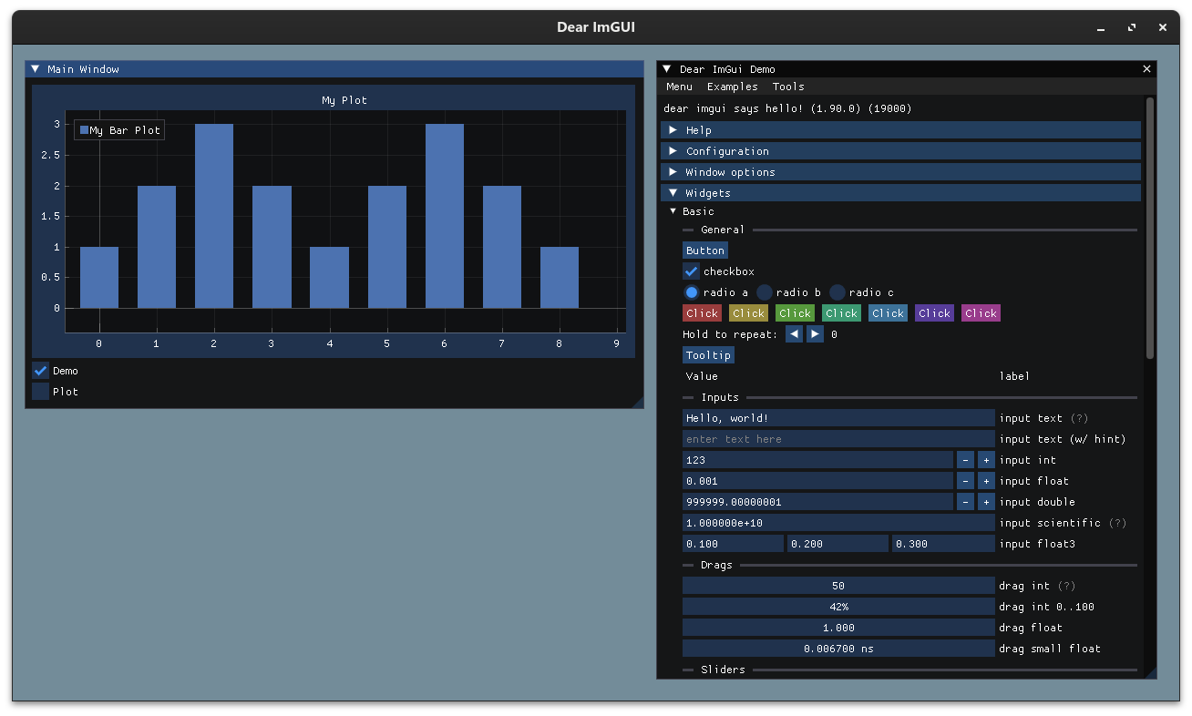Decrease input int with minus button
The image size is (1192, 716).
pos(965,460)
